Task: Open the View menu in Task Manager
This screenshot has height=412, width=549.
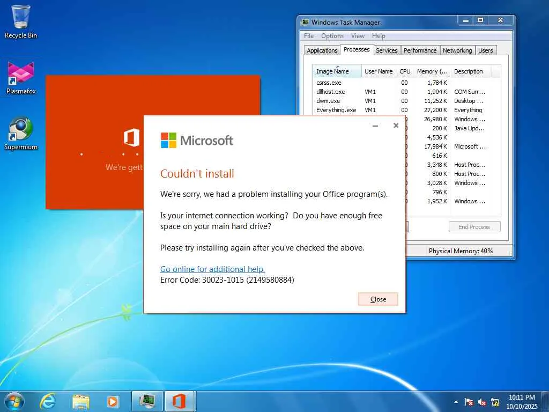Action: (x=358, y=36)
